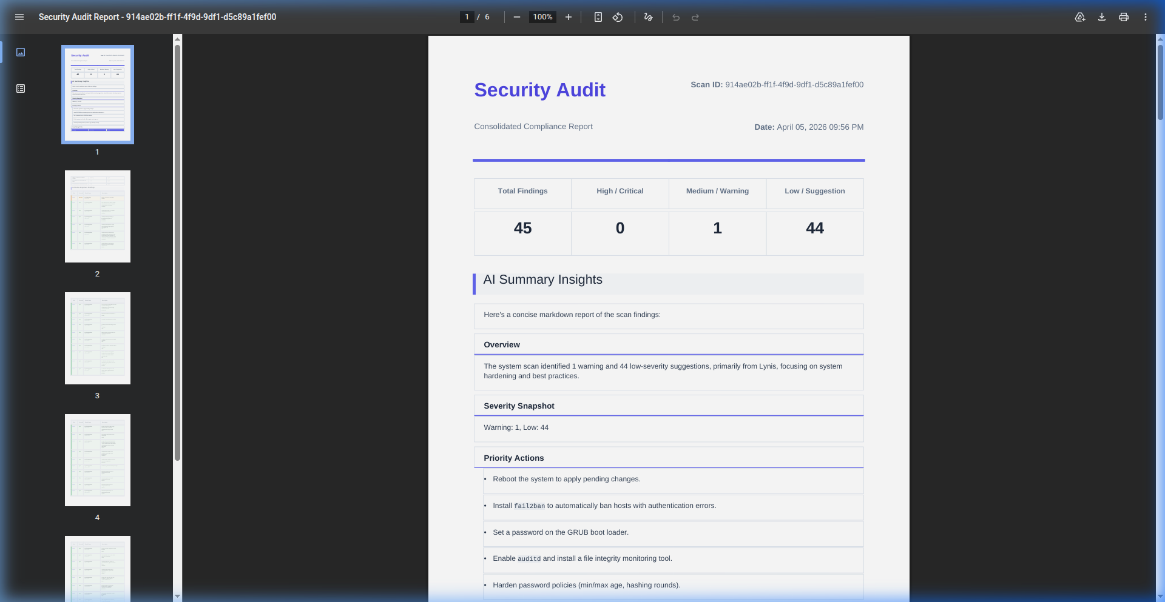Image resolution: width=1165 pixels, height=602 pixels.
Task: Click the Low / Suggestion header cell
Action: 815,193
